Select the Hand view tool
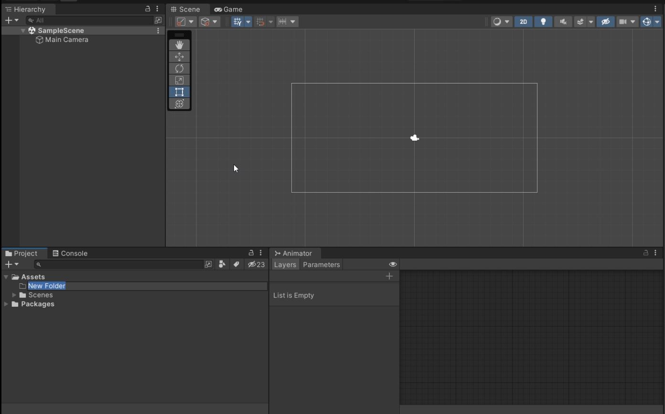This screenshot has height=414, width=665. click(x=179, y=45)
